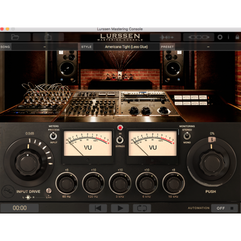
Task: Click the 00:00 time display
Action: (x=20, y=208)
